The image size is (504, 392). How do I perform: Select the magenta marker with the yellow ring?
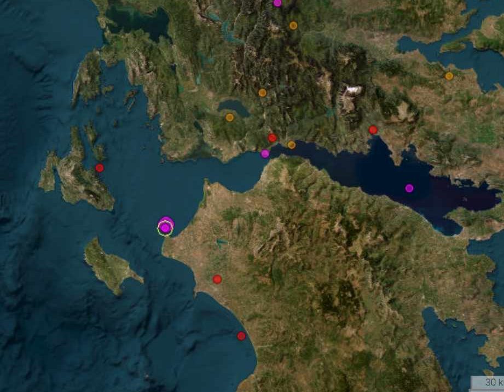coord(165,229)
